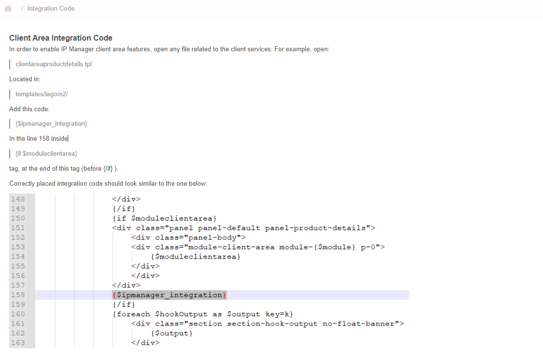Click line number 150 in the code gutter
The width and height of the screenshot is (543, 354).
(18, 219)
